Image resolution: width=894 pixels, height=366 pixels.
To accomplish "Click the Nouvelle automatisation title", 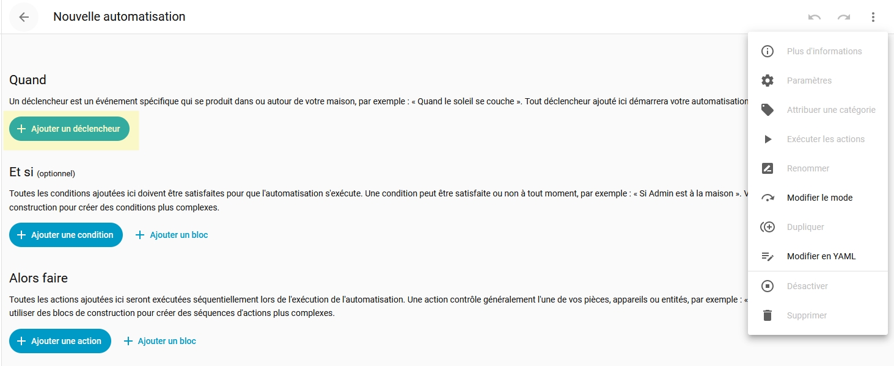I will click(119, 17).
